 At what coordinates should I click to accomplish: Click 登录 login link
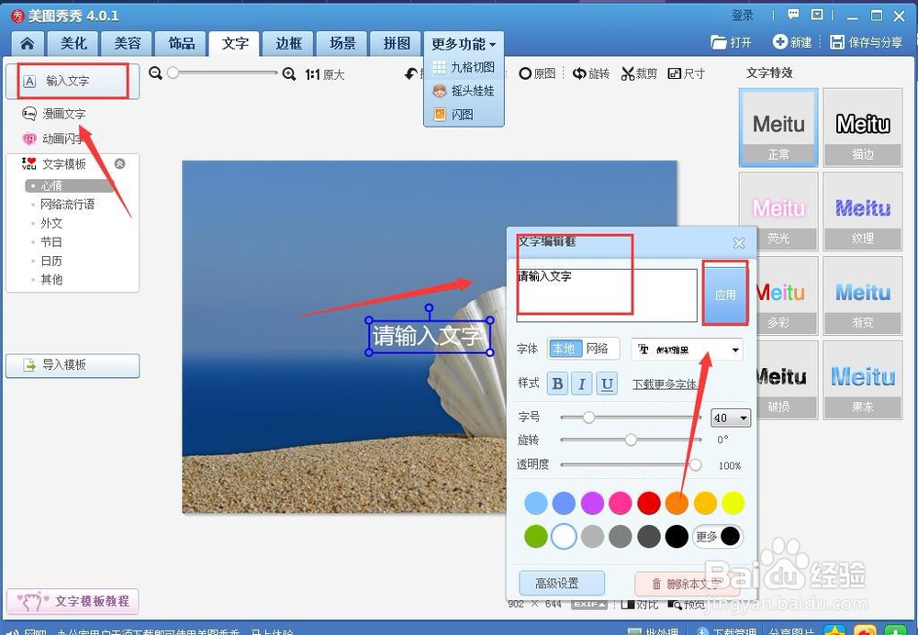(743, 16)
